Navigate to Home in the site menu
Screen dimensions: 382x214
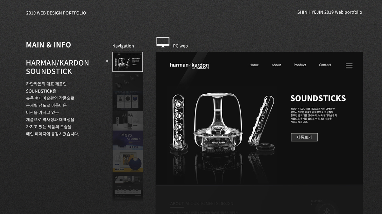(254, 65)
